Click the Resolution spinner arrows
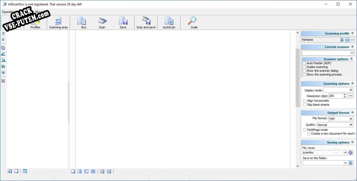This screenshot has height=181, width=357. point(345,96)
